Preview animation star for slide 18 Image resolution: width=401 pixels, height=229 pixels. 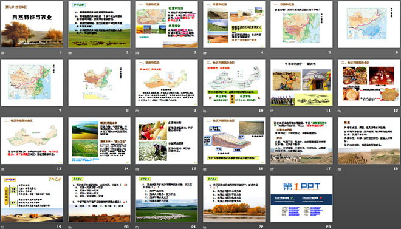tap(340, 169)
